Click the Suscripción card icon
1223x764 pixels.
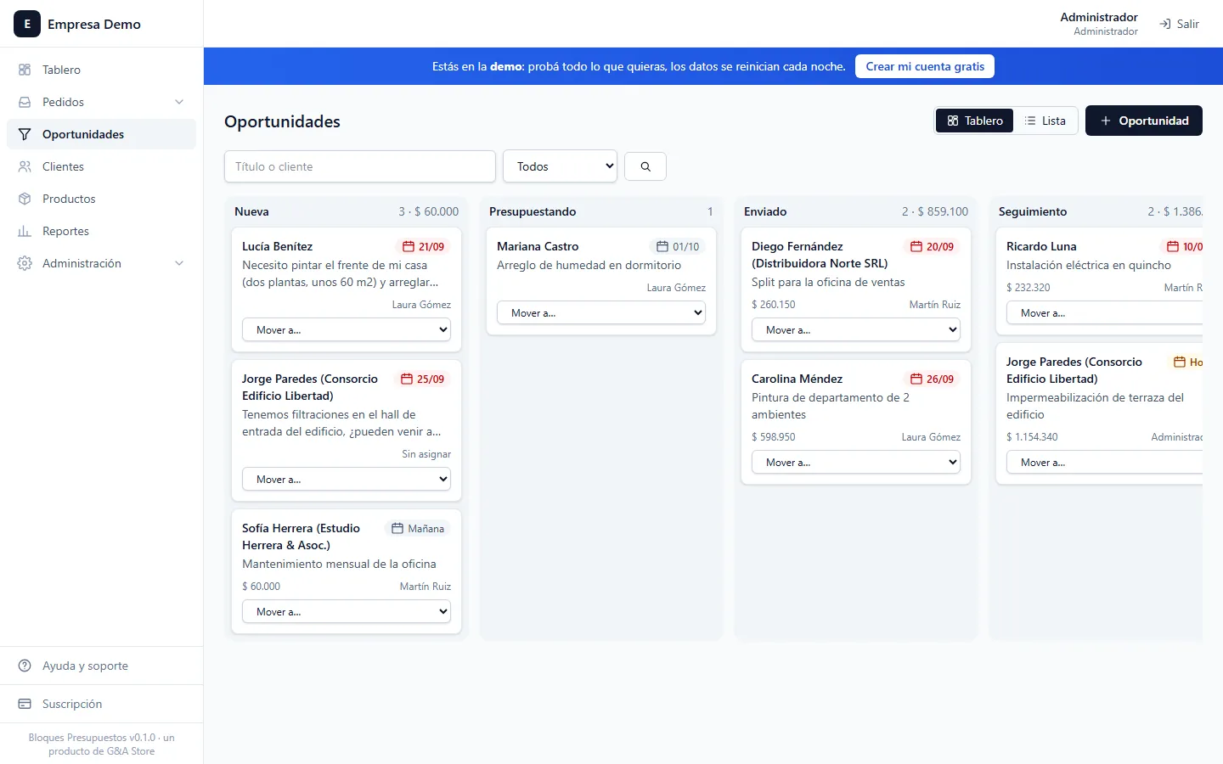pos(25,704)
